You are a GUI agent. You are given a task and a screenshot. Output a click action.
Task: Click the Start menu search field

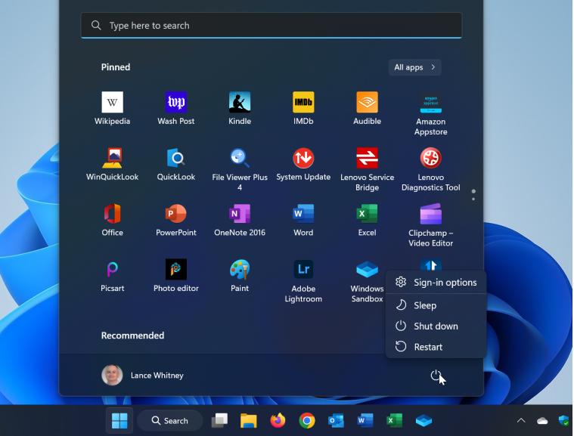[271, 26]
